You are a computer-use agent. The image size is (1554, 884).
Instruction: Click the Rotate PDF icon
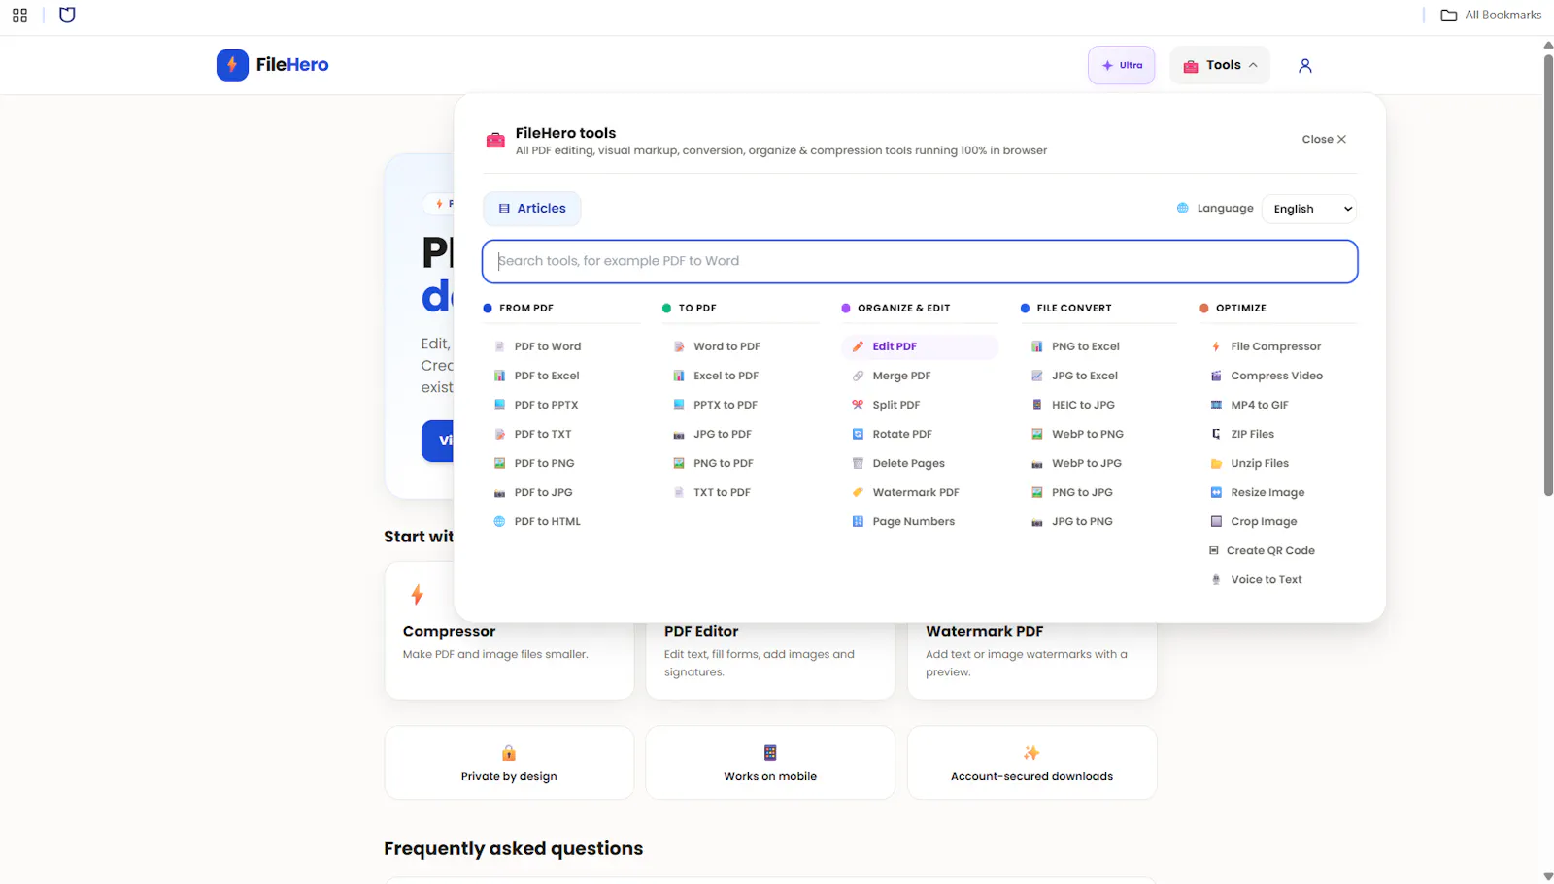click(x=858, y=434)
